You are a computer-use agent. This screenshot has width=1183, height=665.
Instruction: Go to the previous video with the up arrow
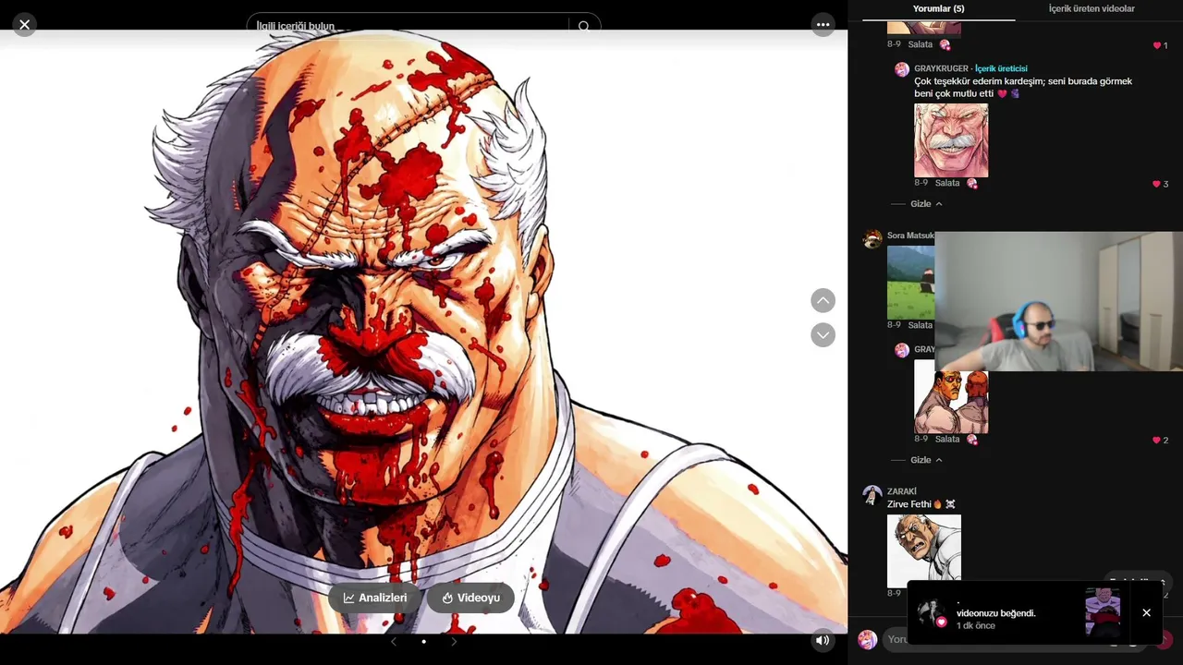[823, 300]
